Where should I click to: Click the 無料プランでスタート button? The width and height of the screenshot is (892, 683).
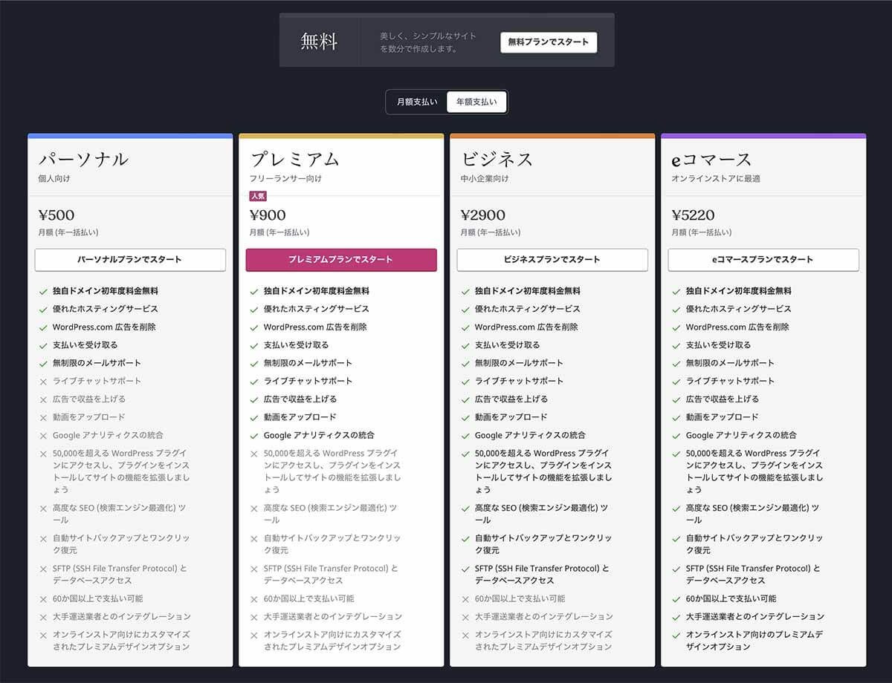coord(549,42)
